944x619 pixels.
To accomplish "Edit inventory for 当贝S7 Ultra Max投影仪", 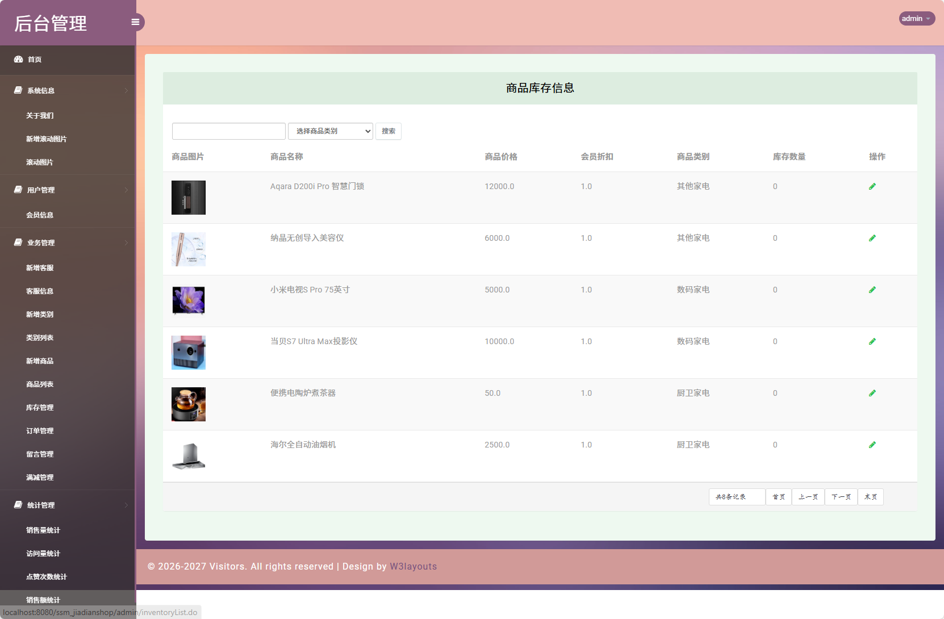I will (872, 341).
